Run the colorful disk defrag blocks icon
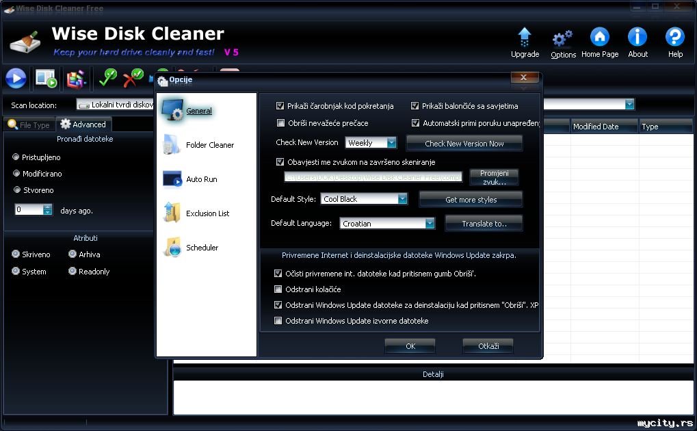 point(76,79)
